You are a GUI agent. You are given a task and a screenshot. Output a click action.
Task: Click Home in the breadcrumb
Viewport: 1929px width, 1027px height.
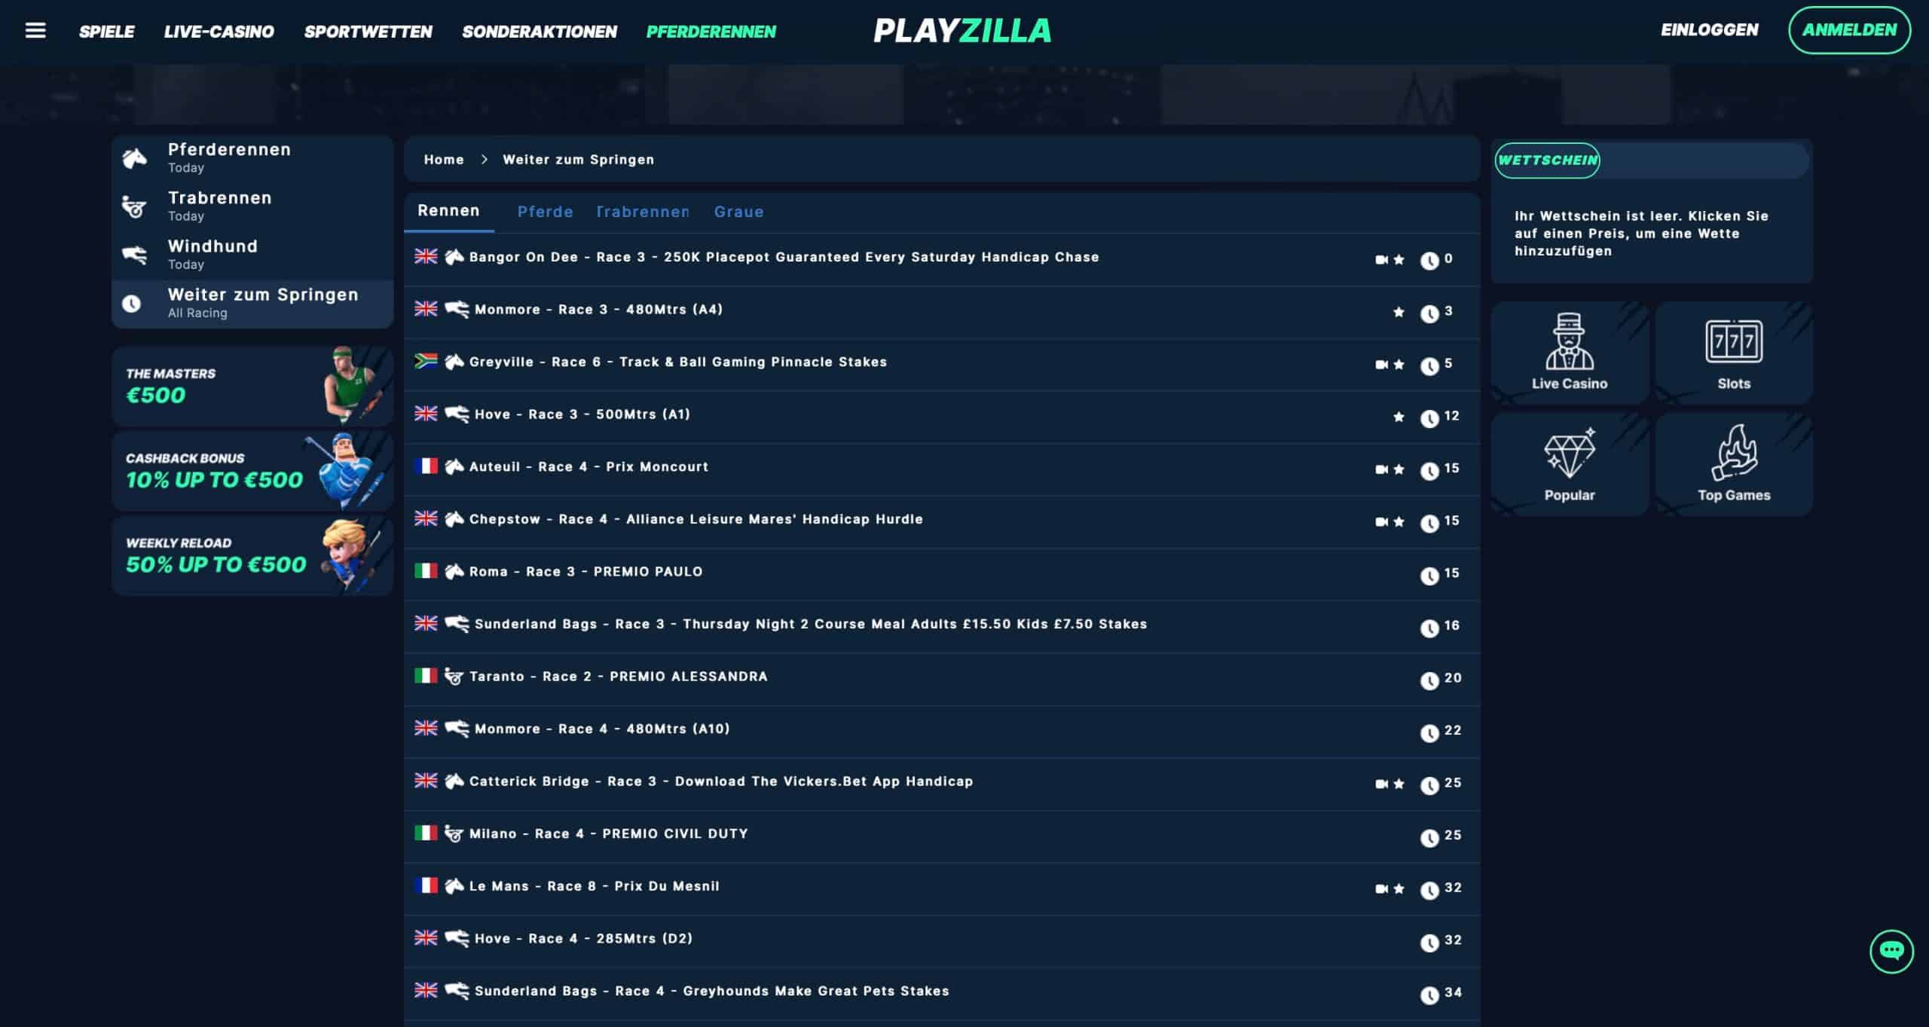coord(443,160)
